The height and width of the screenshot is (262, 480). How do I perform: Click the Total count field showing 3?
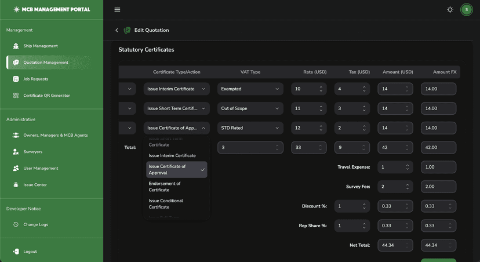click(250, 148)
